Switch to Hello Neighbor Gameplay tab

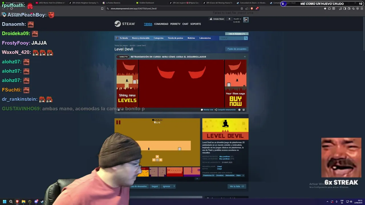coord(84,3)
